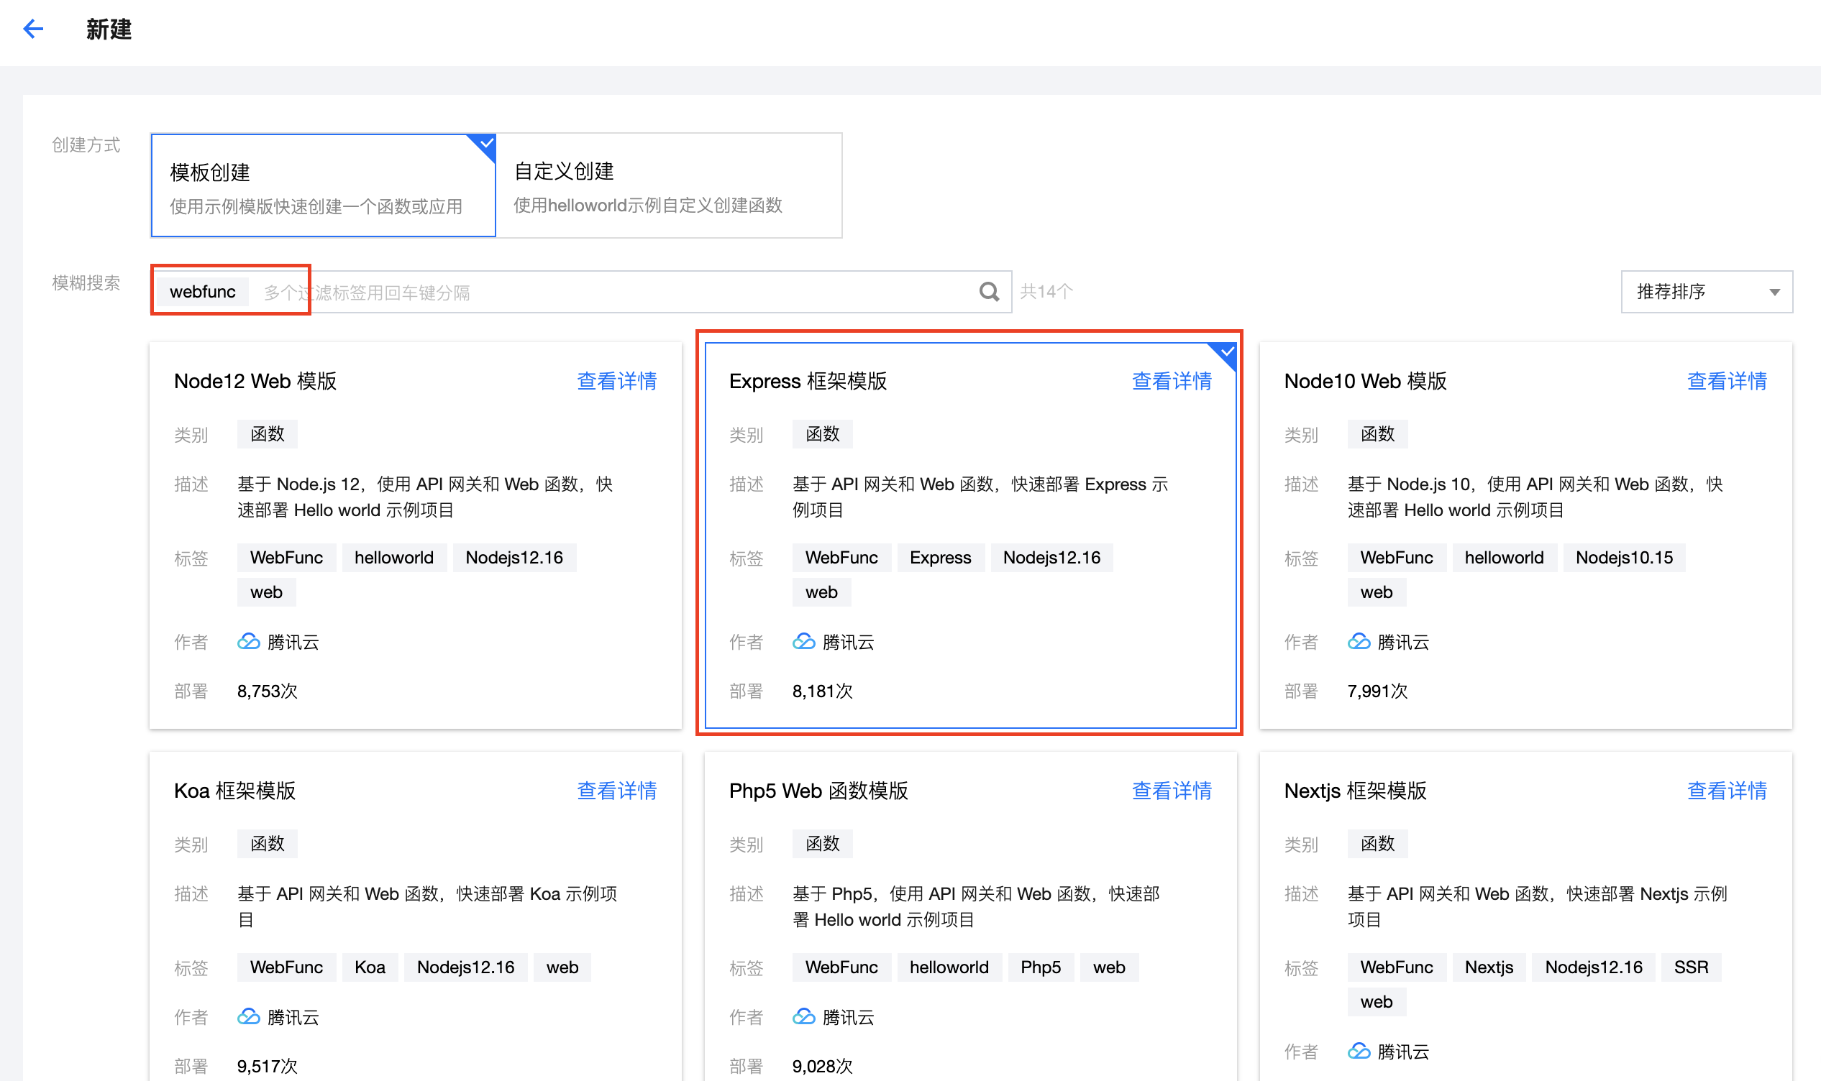Select the Node10 Web 模版 card title

pyautogui.click(x=1365, y=381)
